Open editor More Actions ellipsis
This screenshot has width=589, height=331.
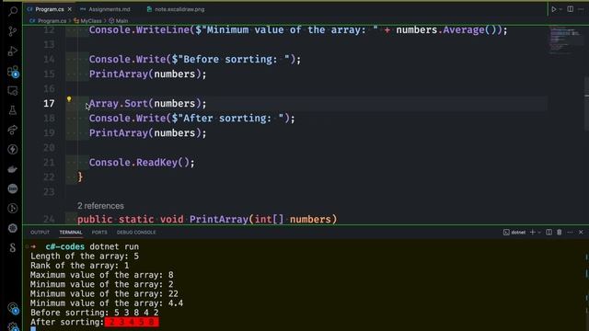581,9
